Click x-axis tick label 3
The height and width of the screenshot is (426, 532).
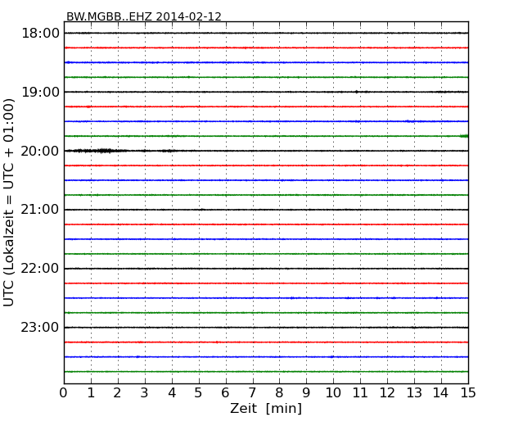(x=145, y=393)
